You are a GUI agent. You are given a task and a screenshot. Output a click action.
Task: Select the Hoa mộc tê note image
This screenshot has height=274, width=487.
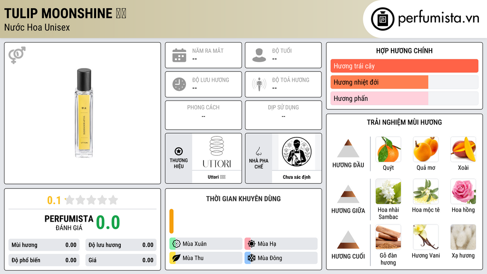tap(426, 191)
